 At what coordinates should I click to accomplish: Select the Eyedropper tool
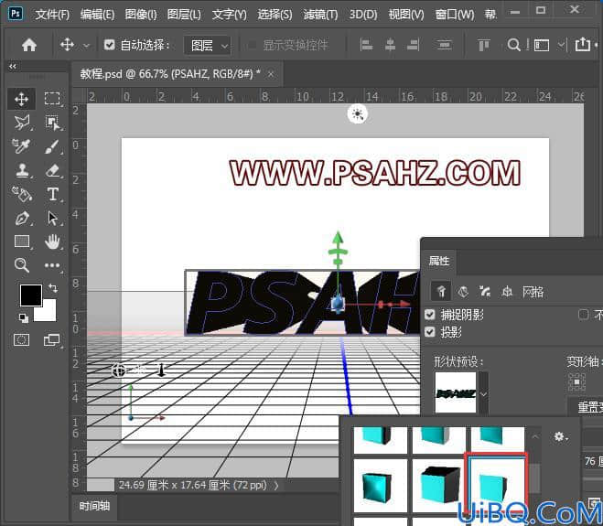pos(22,146)
